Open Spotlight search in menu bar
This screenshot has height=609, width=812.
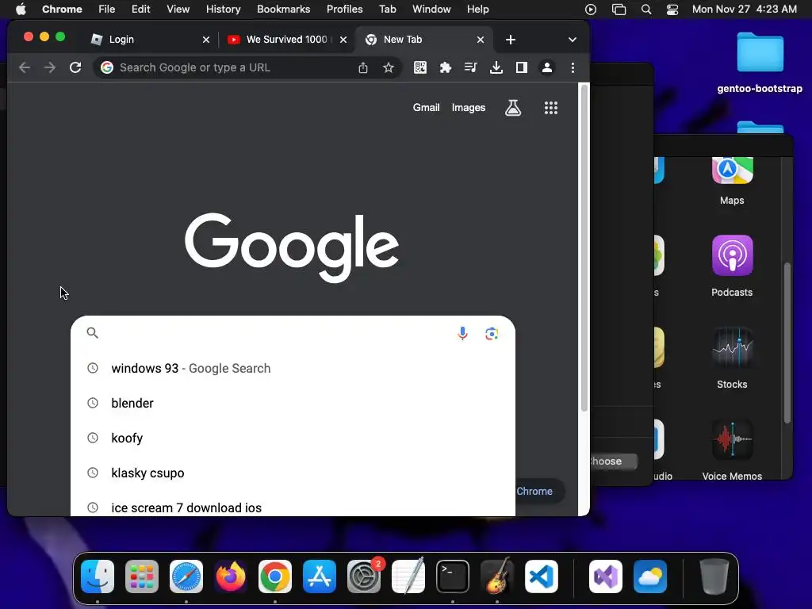click(645, 10)
